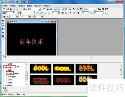Open the 色彩 property dropdown
The image size is (125, 97).
(x=13, y=13)
